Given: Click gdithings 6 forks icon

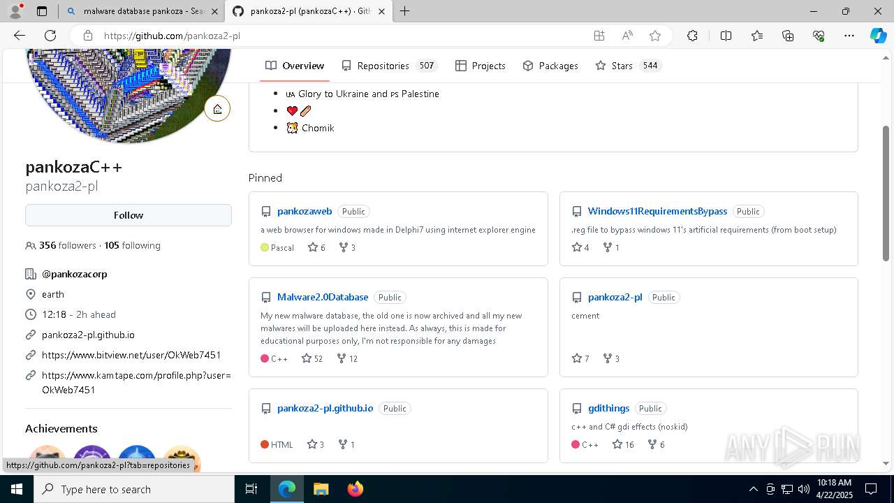Looking at the screenshot, I should (652, 444).
